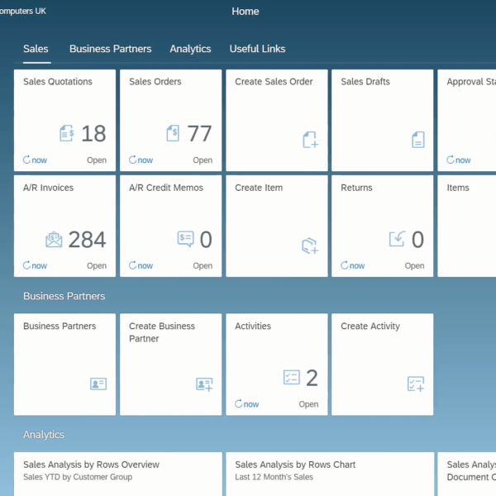The height and width of the screenshot is (496, 496).
Task: Refresh the A/R Invoices tile
Action: click(x=35, y=265)
